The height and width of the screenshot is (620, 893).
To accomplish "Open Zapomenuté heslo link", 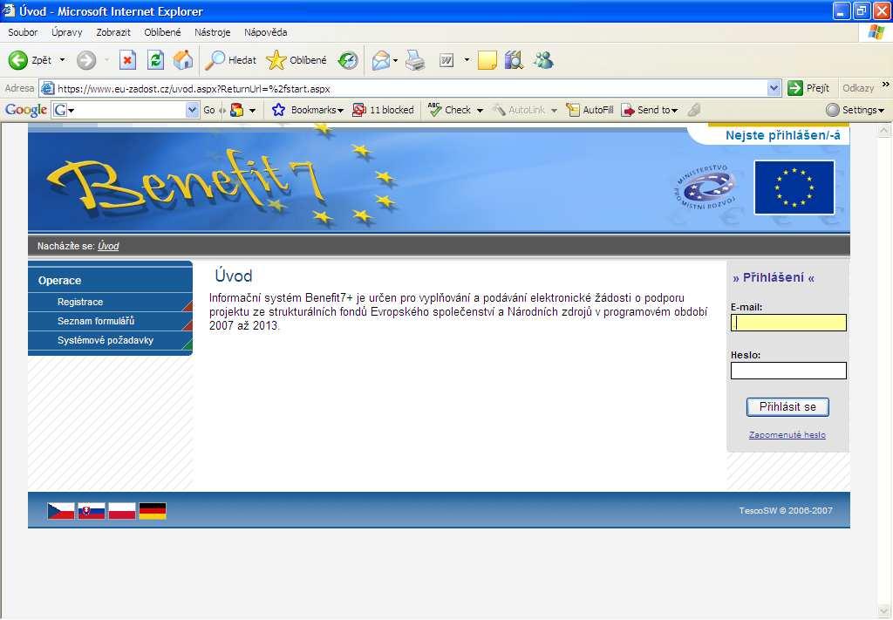I will coord(787,434).
